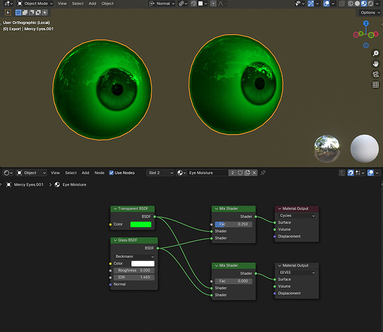Adjust lower Mix Shader Fac 0.000 slider

click(x=234, y=281)
